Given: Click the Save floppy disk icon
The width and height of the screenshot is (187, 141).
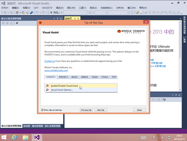Looking at the screenshot, I should point(27,12).
